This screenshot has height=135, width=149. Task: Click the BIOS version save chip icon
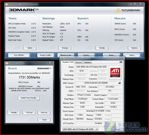point(119,83)
